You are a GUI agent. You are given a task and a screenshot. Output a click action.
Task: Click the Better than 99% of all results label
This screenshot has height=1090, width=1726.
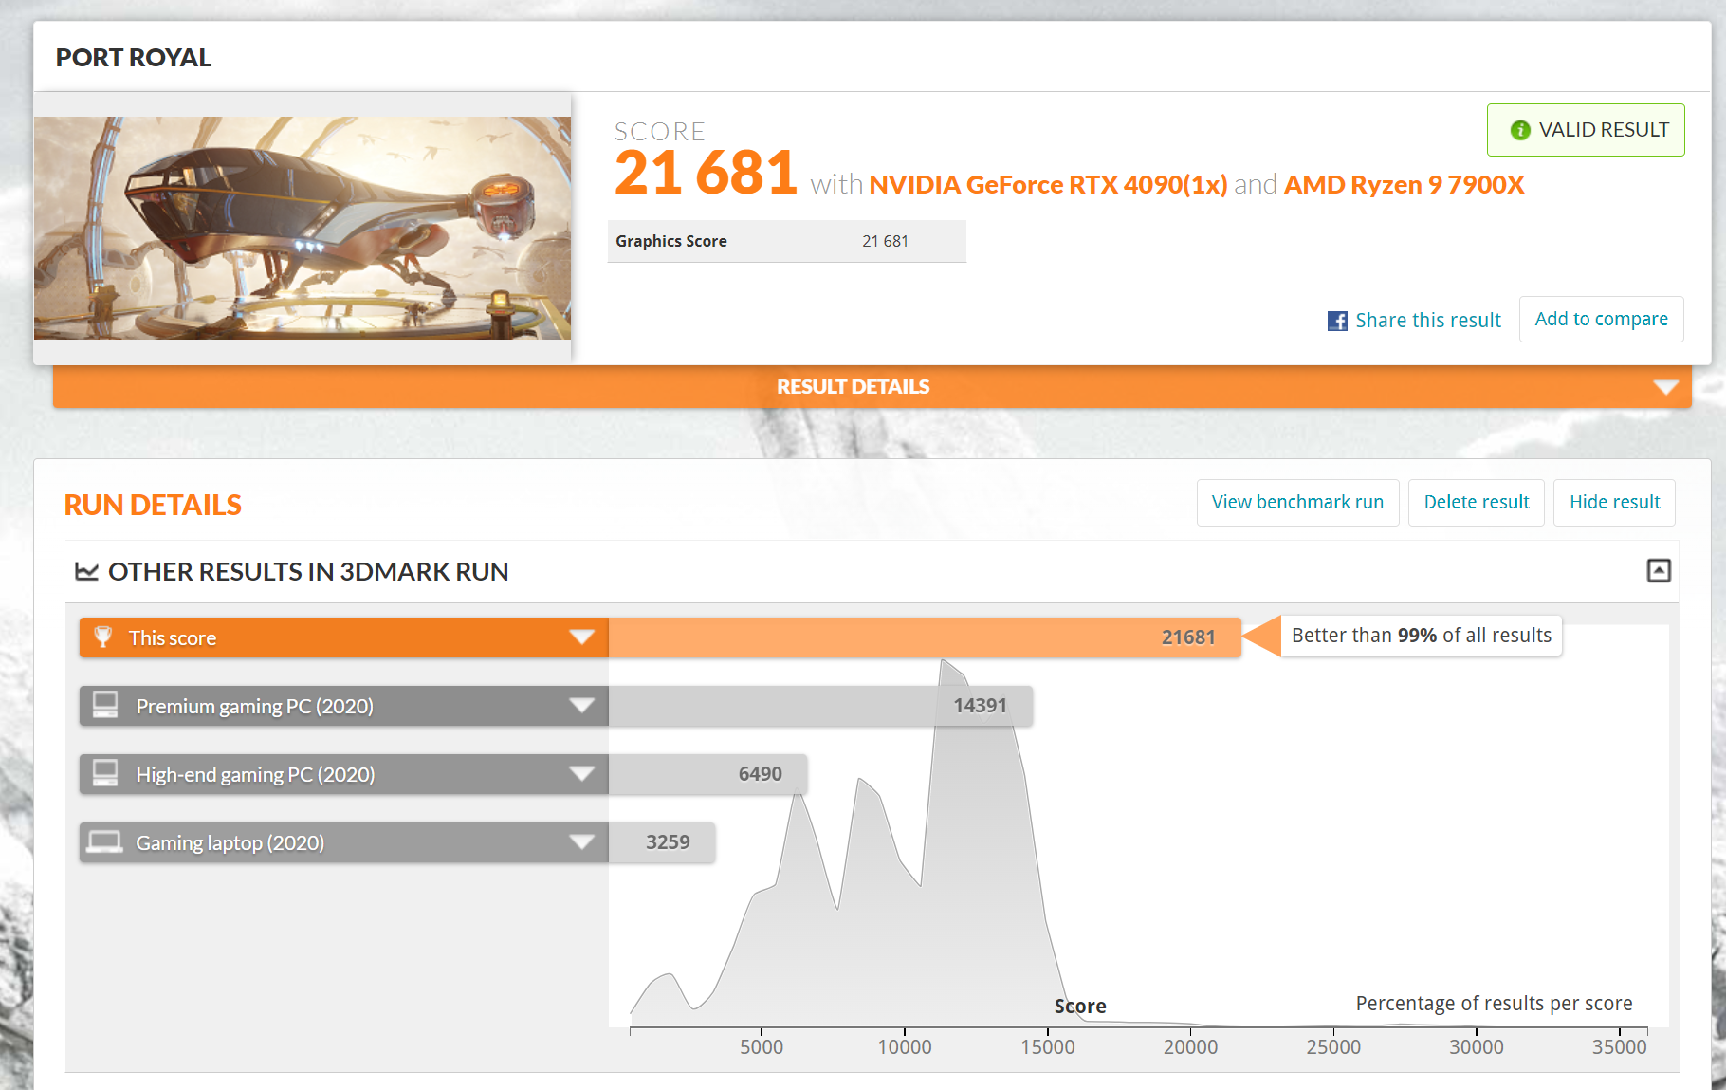coord(1421,636)
